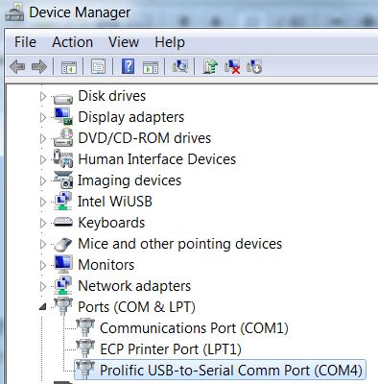Image resolution: width=378 pixels, height=384 pixels.
Task: Select the Intel WiUSB label
Action: pos(115,202)
